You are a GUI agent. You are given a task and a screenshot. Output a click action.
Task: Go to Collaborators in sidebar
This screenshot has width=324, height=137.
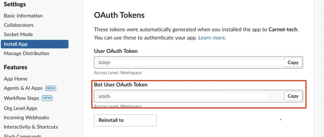coord(19,25)
